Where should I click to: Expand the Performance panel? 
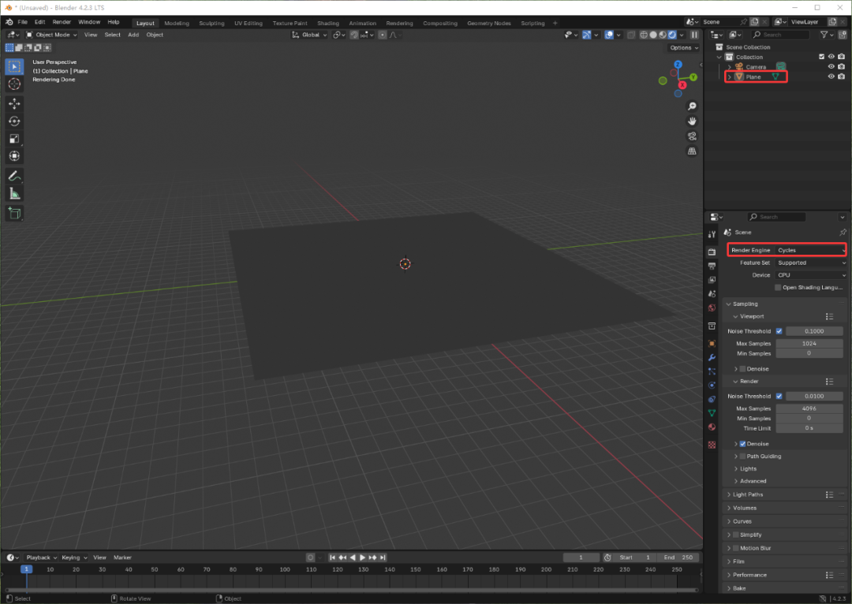[749, 575]
